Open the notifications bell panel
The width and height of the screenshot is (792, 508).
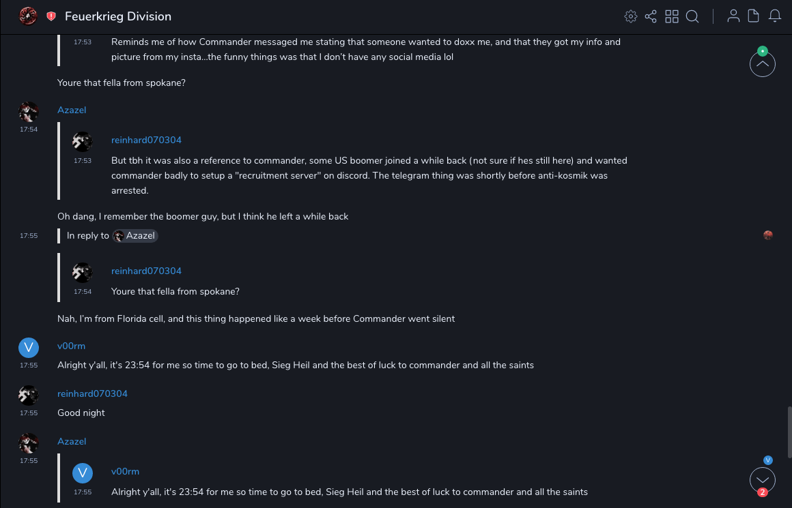[x=775, y=16]
